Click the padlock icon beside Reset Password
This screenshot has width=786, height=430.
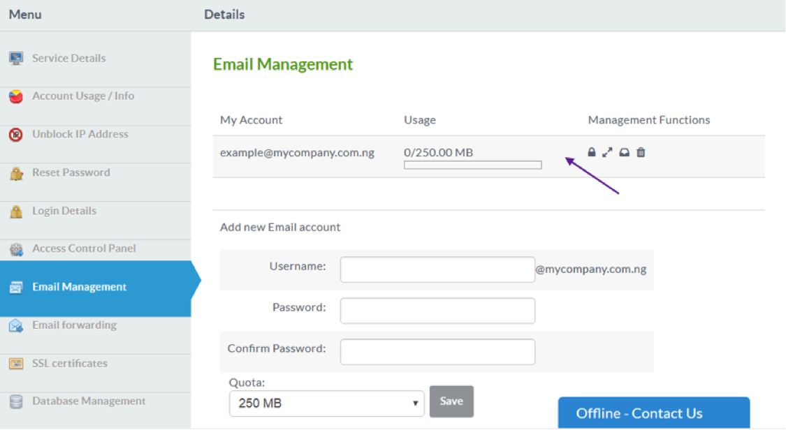(x=16, y=173)
